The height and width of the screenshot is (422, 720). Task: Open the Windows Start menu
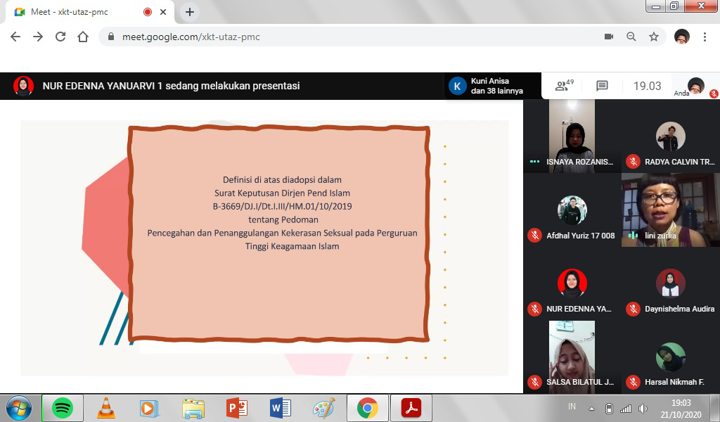point(18,407)
